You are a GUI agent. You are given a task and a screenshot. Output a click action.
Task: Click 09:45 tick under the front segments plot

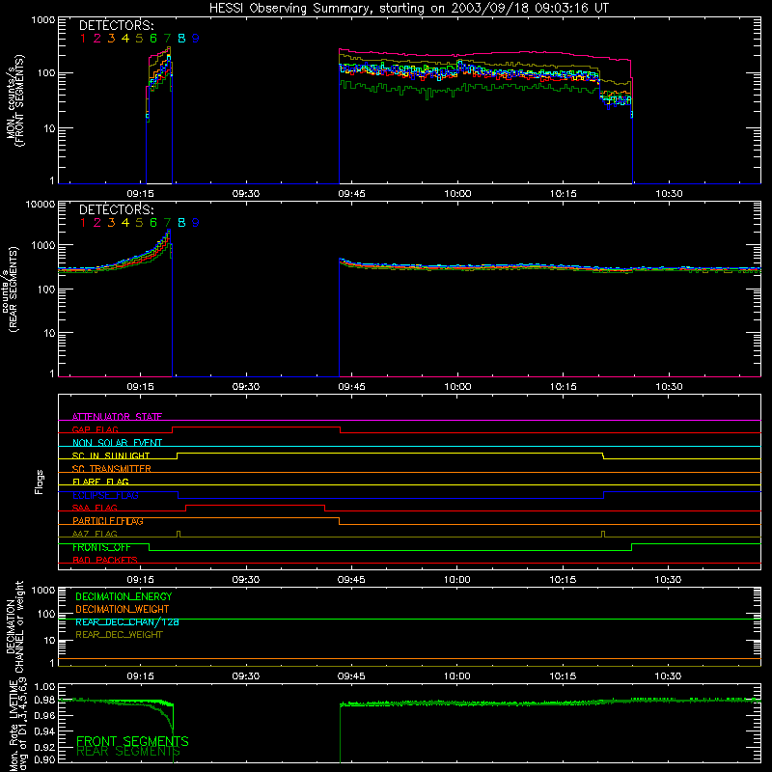coord(351,194)
